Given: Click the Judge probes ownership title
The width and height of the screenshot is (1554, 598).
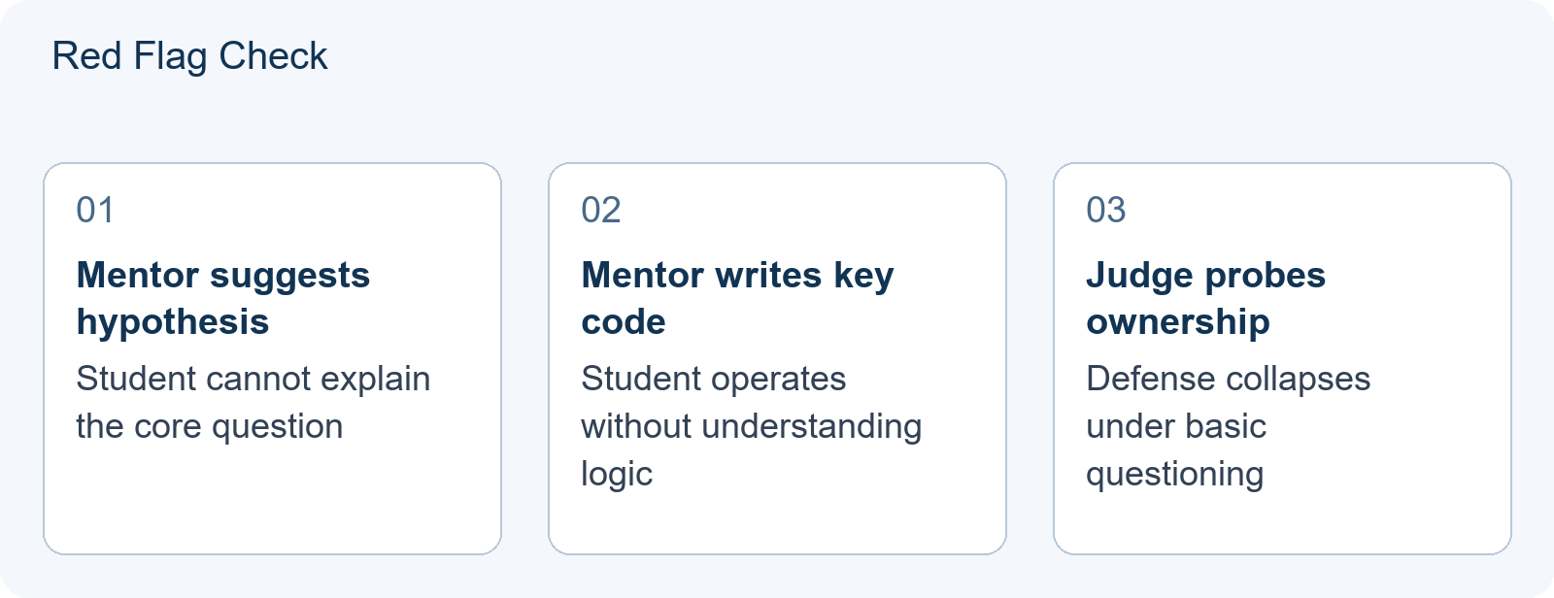Looking at the screenshot, I should coord(1205,298).
